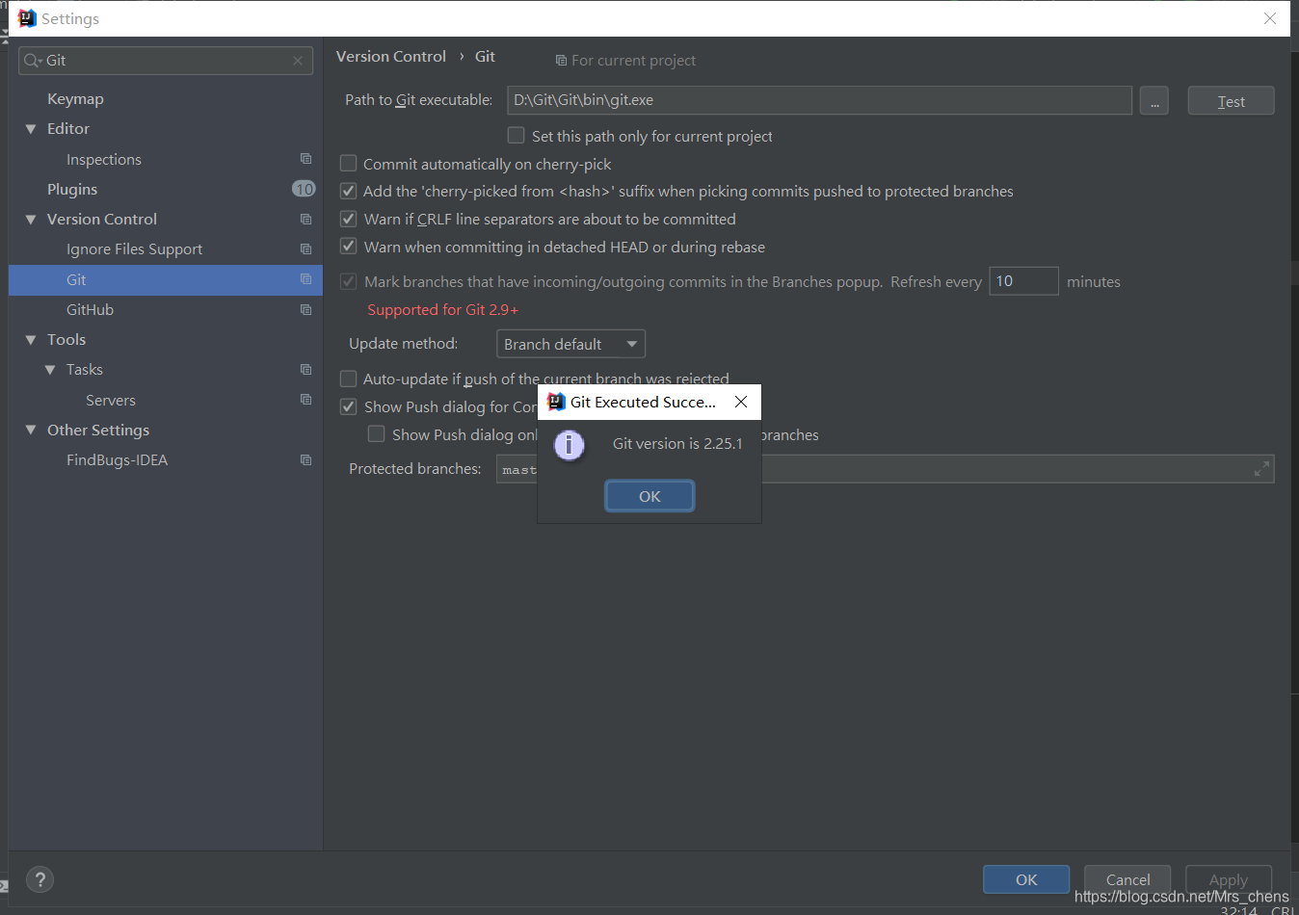Cancel the Settings dialog
1299x915 pixels.
point(1127,879)
